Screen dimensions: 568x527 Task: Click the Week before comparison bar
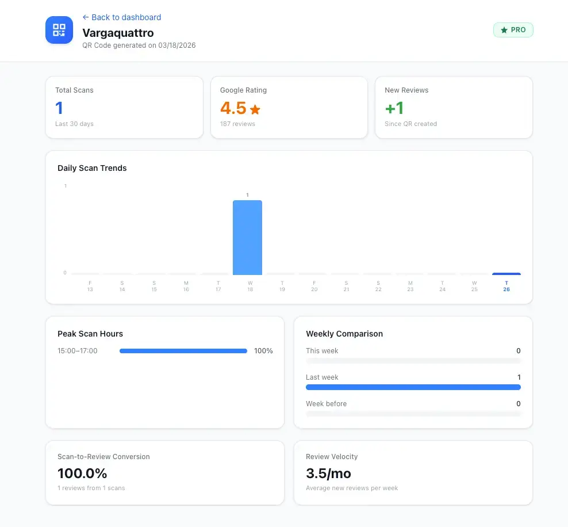(x=413, y=414)
